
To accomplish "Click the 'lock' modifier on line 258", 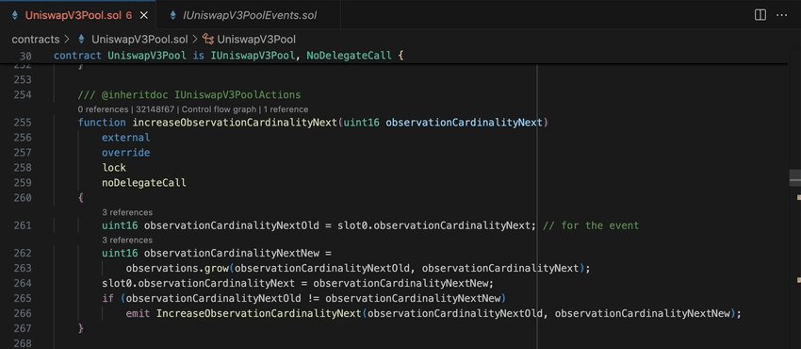I will 114,168.
